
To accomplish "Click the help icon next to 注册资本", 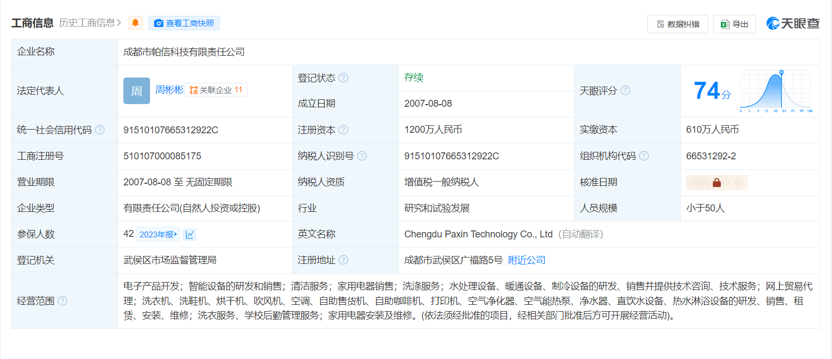I will pos(344,130).
